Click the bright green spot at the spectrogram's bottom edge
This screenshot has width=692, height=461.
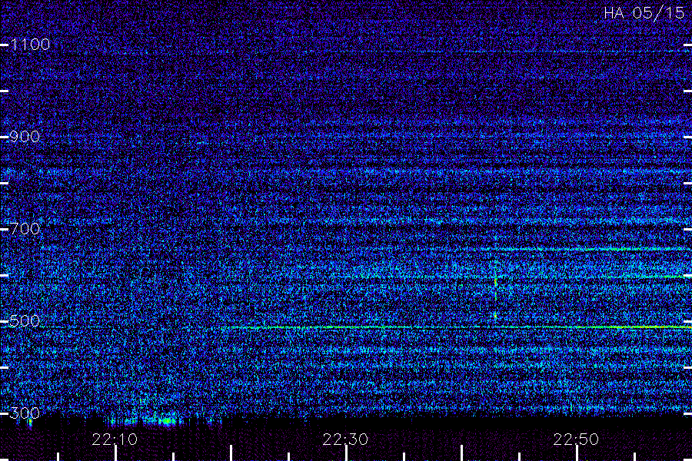tap(167, 421)
